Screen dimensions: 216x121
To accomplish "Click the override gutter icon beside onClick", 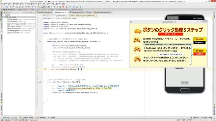I will click(x=40, y=82).
